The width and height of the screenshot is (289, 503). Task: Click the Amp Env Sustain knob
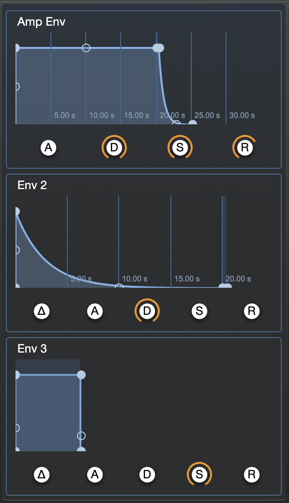(x=180, y=148)
